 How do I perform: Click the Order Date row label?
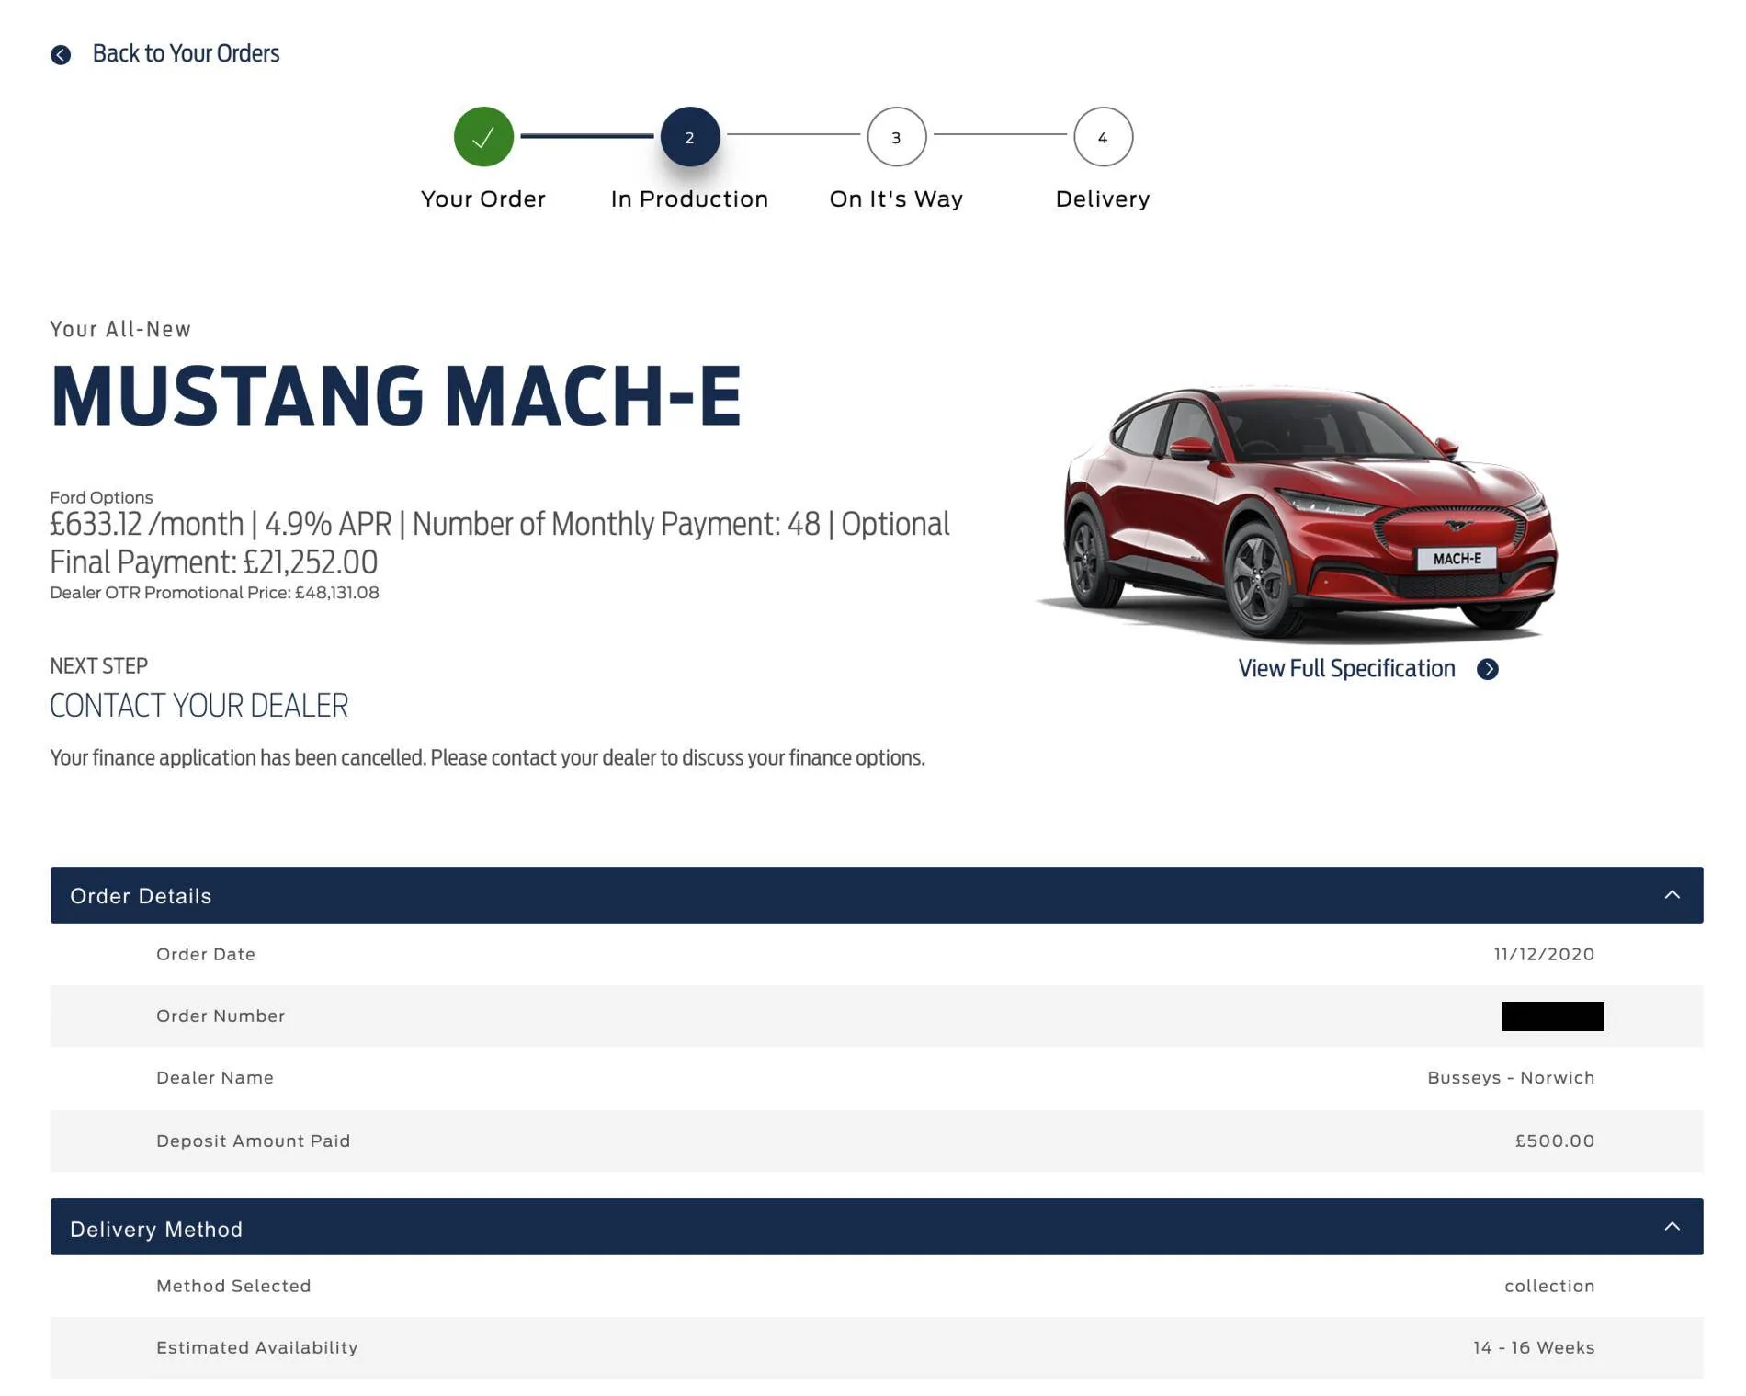point(206,954)
